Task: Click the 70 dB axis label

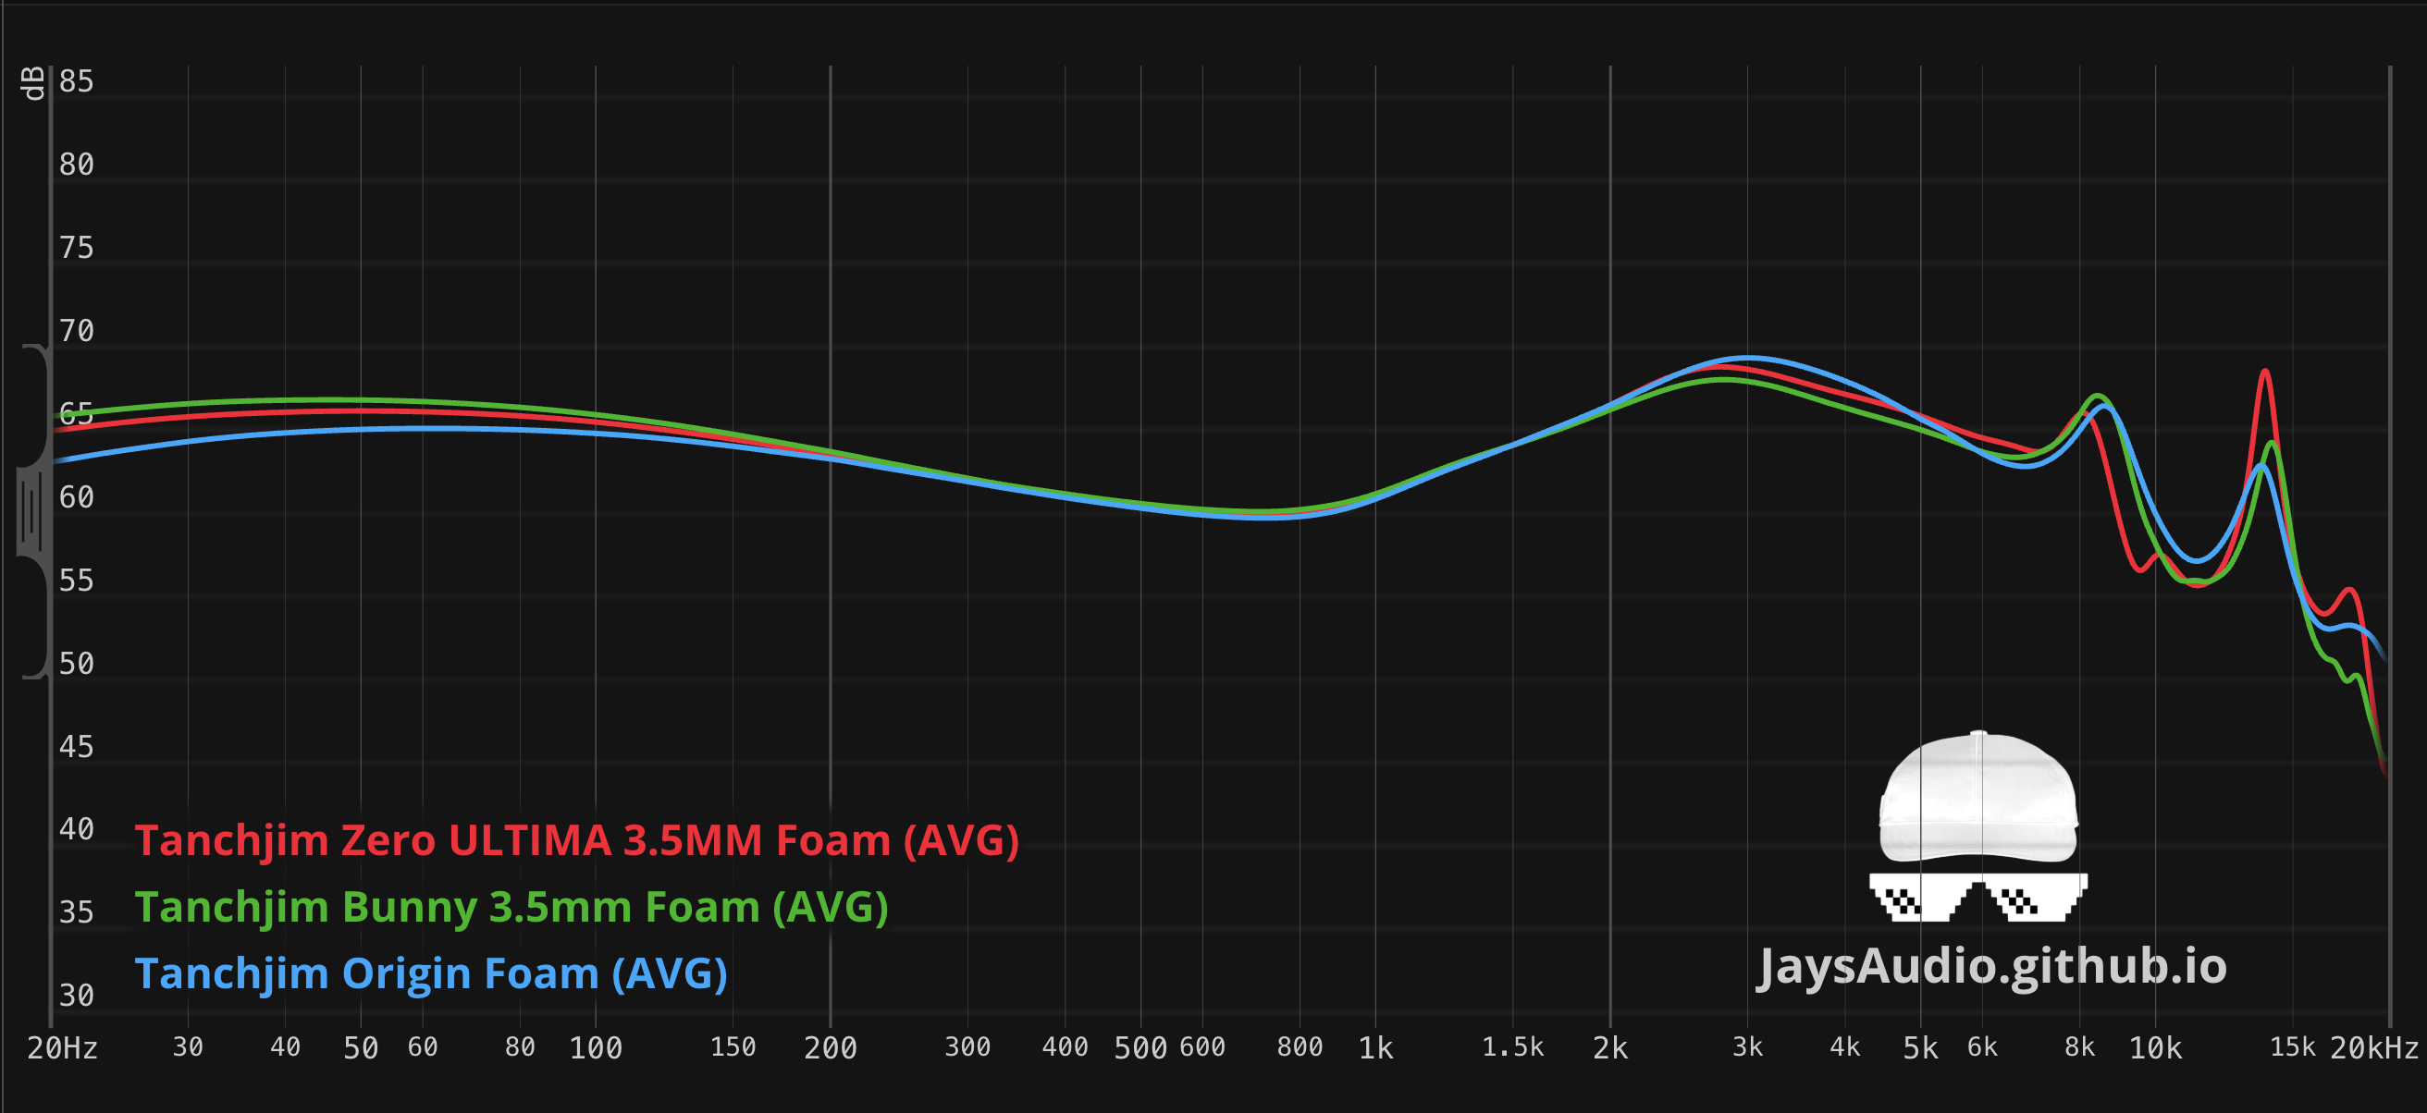Action: click(x=77, y=332)
